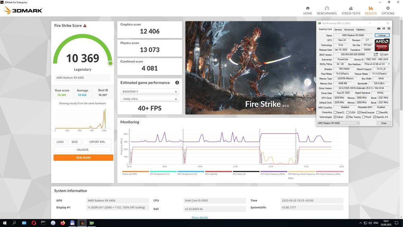
Task: Toggle the PhysX checkbox in GPU-Z
Action: [x=364, y=117]
